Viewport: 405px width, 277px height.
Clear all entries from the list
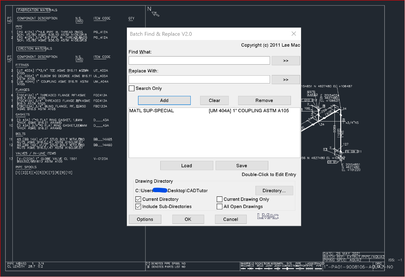point(214,100)
